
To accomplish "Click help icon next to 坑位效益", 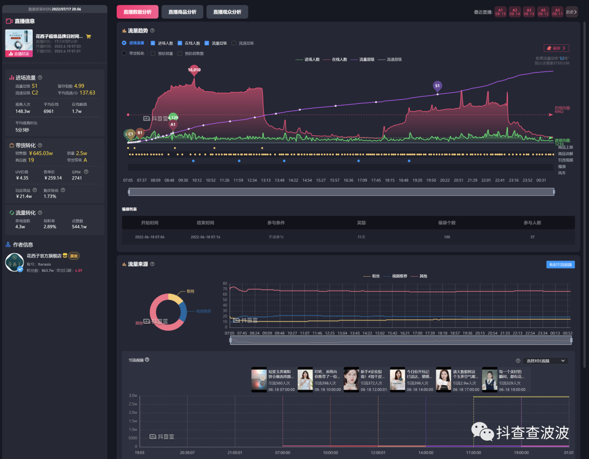I will point(34,190).
